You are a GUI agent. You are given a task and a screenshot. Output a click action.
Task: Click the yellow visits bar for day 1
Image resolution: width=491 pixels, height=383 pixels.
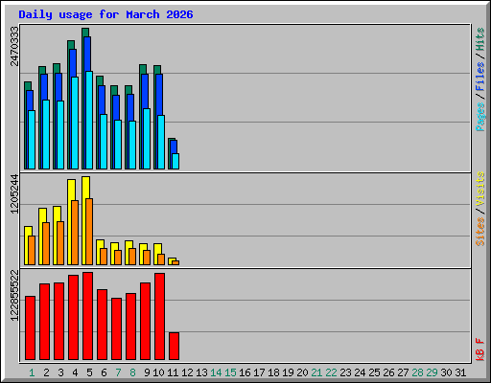tap(27, 246)
